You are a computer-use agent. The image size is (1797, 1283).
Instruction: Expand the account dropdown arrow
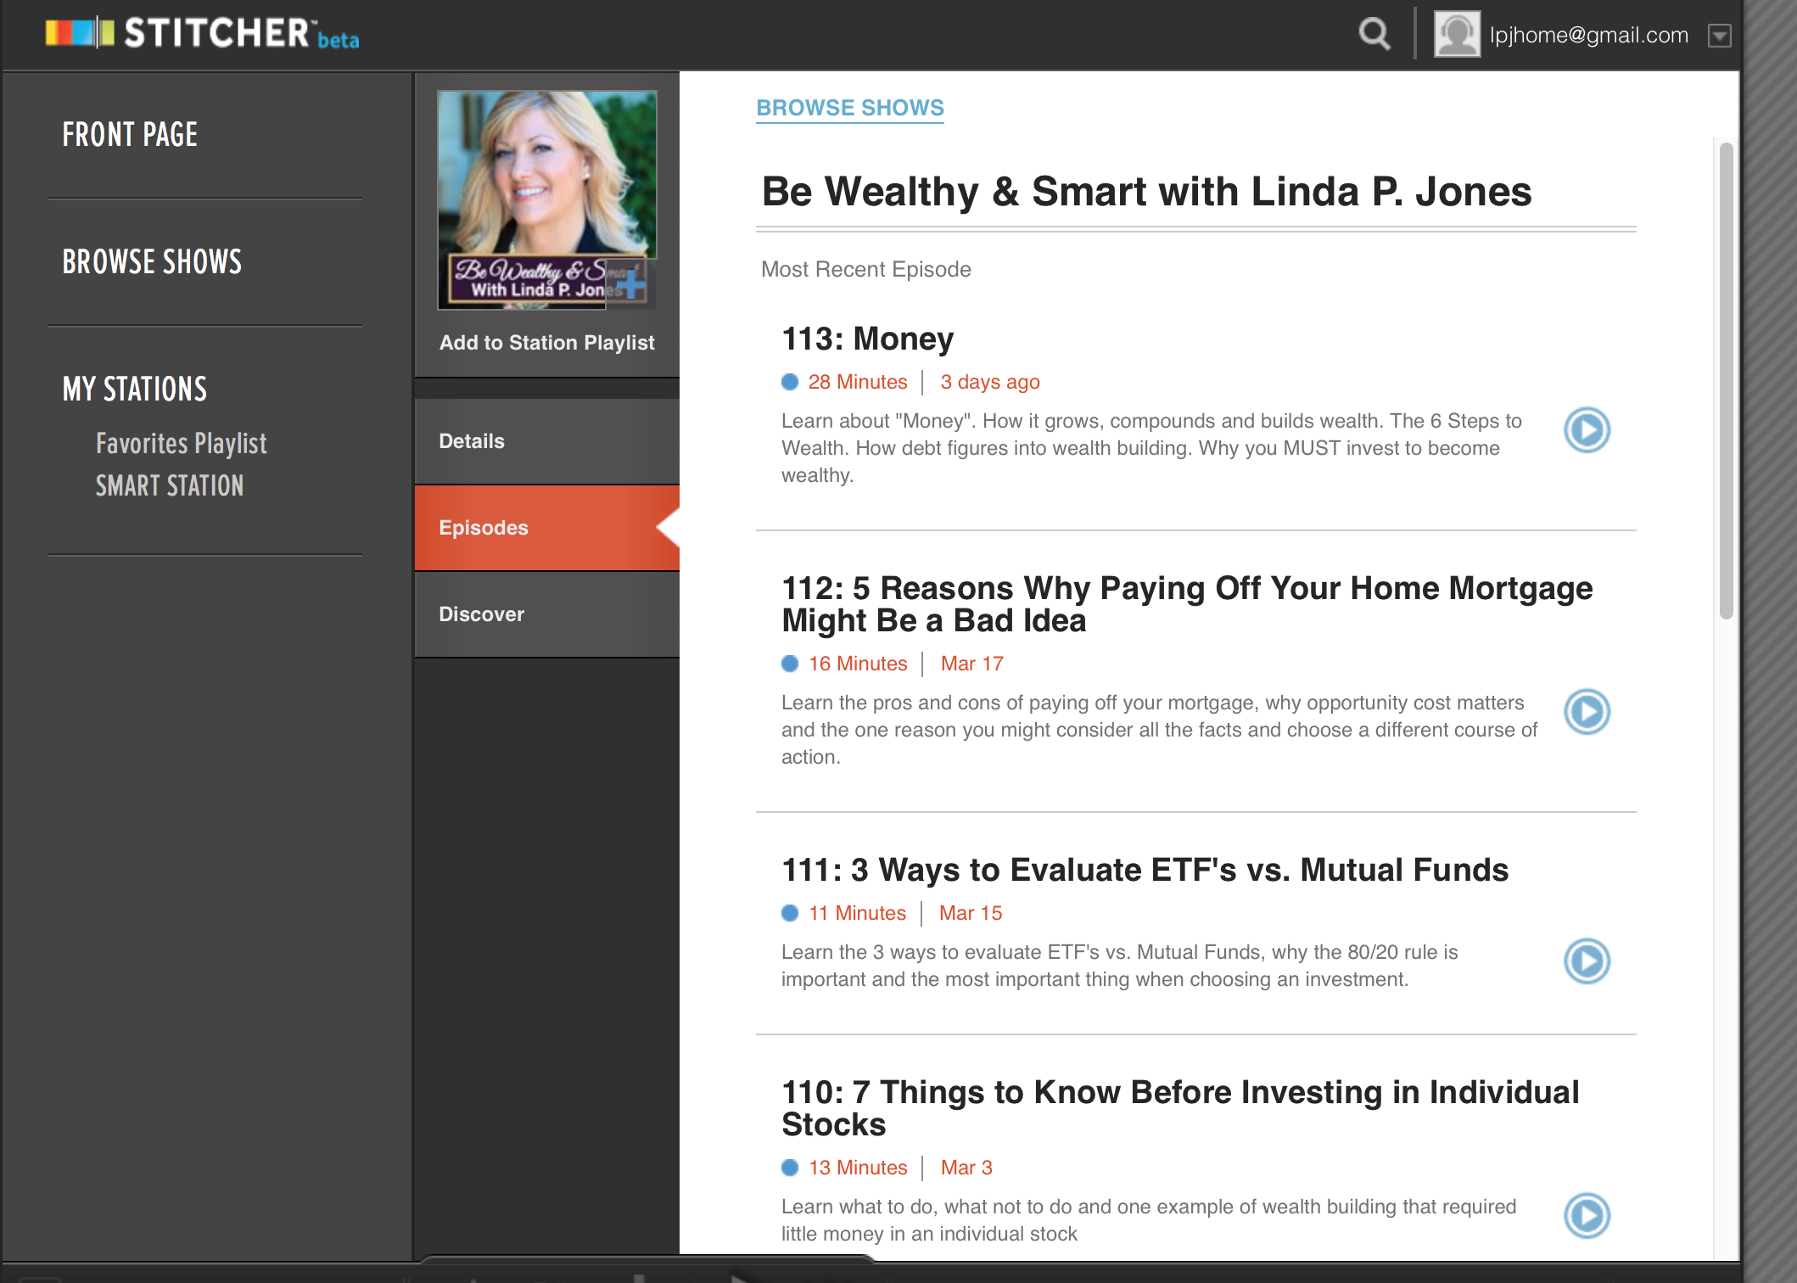tap(1720, 36)
